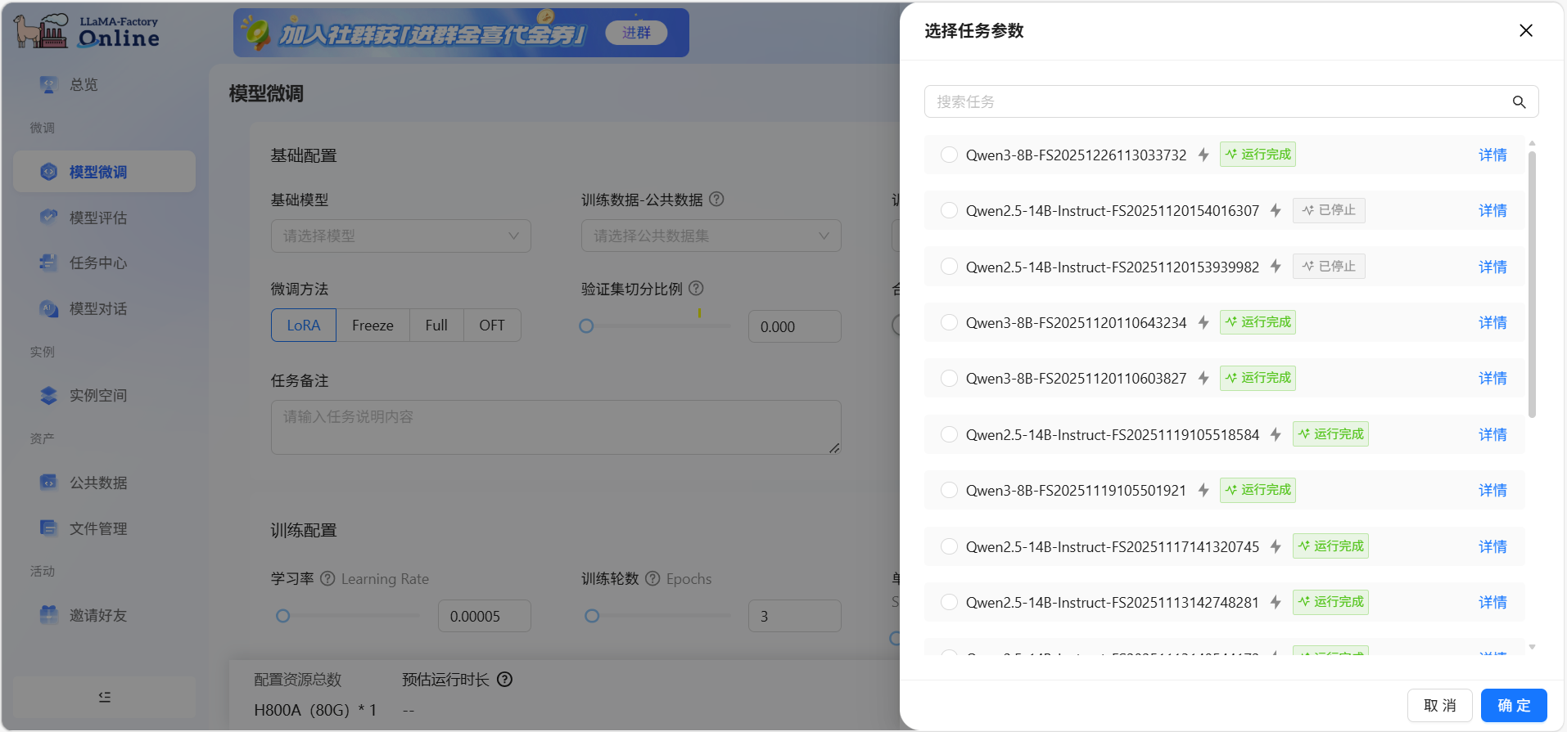Select the Full fine-tuning method tab

(436, 325)
